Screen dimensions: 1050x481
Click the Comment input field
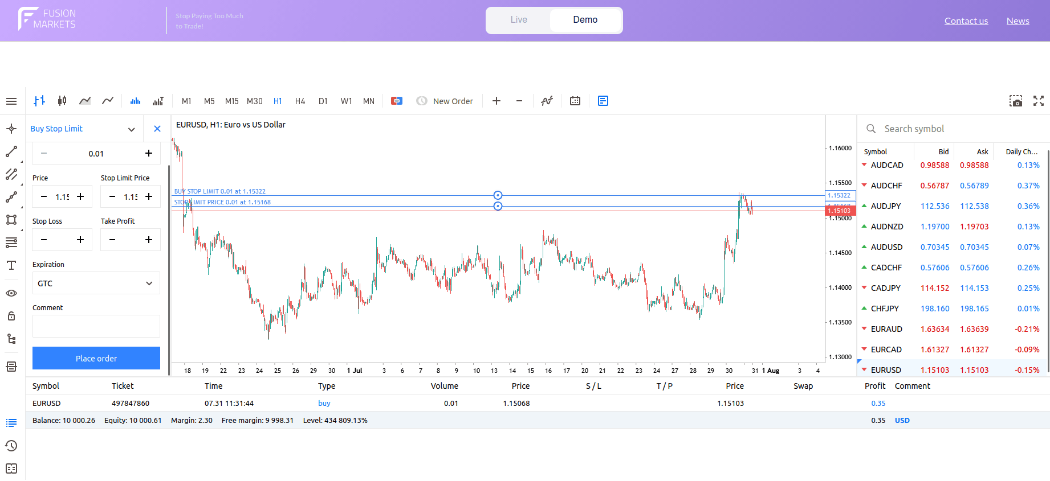point(96,326)
